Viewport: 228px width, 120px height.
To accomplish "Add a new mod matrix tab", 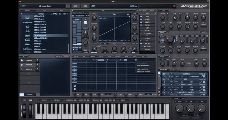I will (x=179, y=70).
